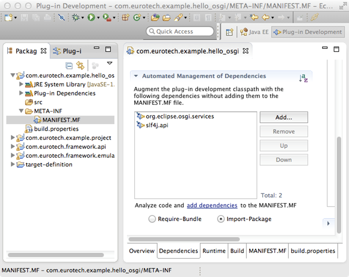Select the Import-Package radio button

[221, 219]
